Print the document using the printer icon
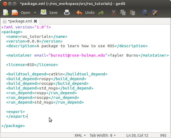 67,13
